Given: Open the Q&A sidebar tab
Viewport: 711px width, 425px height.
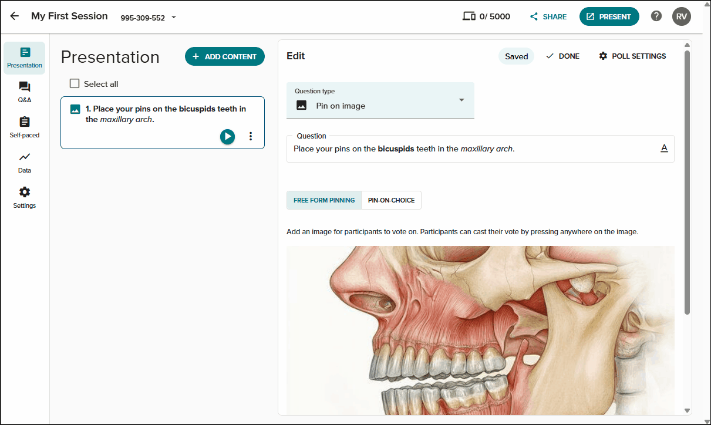Looking at the screenshot, I should [x=25, y=92].
